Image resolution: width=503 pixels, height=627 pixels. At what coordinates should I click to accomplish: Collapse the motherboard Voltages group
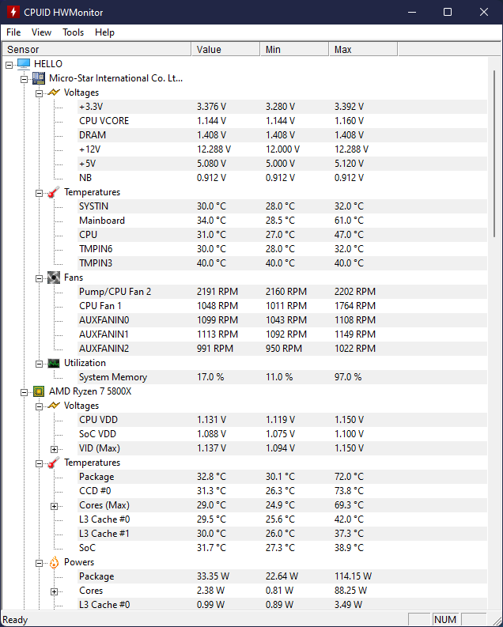pos(39,93)
